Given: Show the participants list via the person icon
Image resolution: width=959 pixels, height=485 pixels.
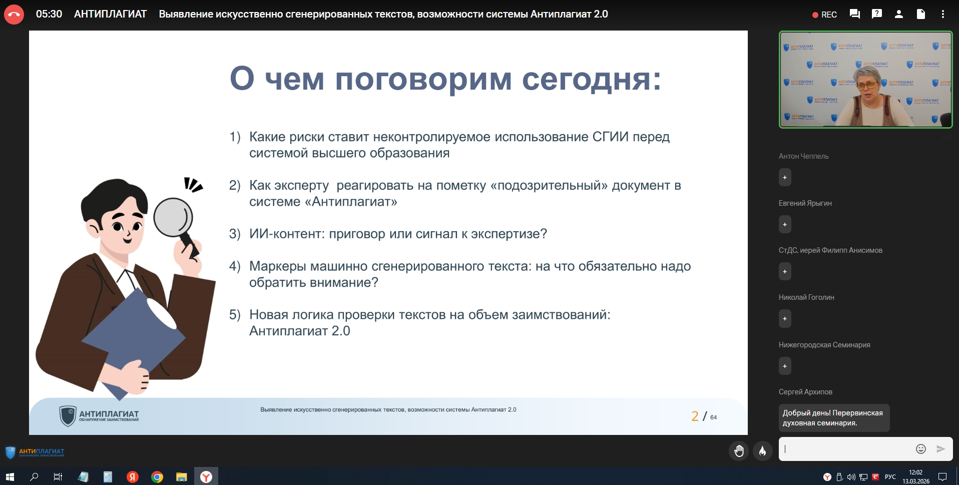Looking at the screenshot, I should 898,14.
